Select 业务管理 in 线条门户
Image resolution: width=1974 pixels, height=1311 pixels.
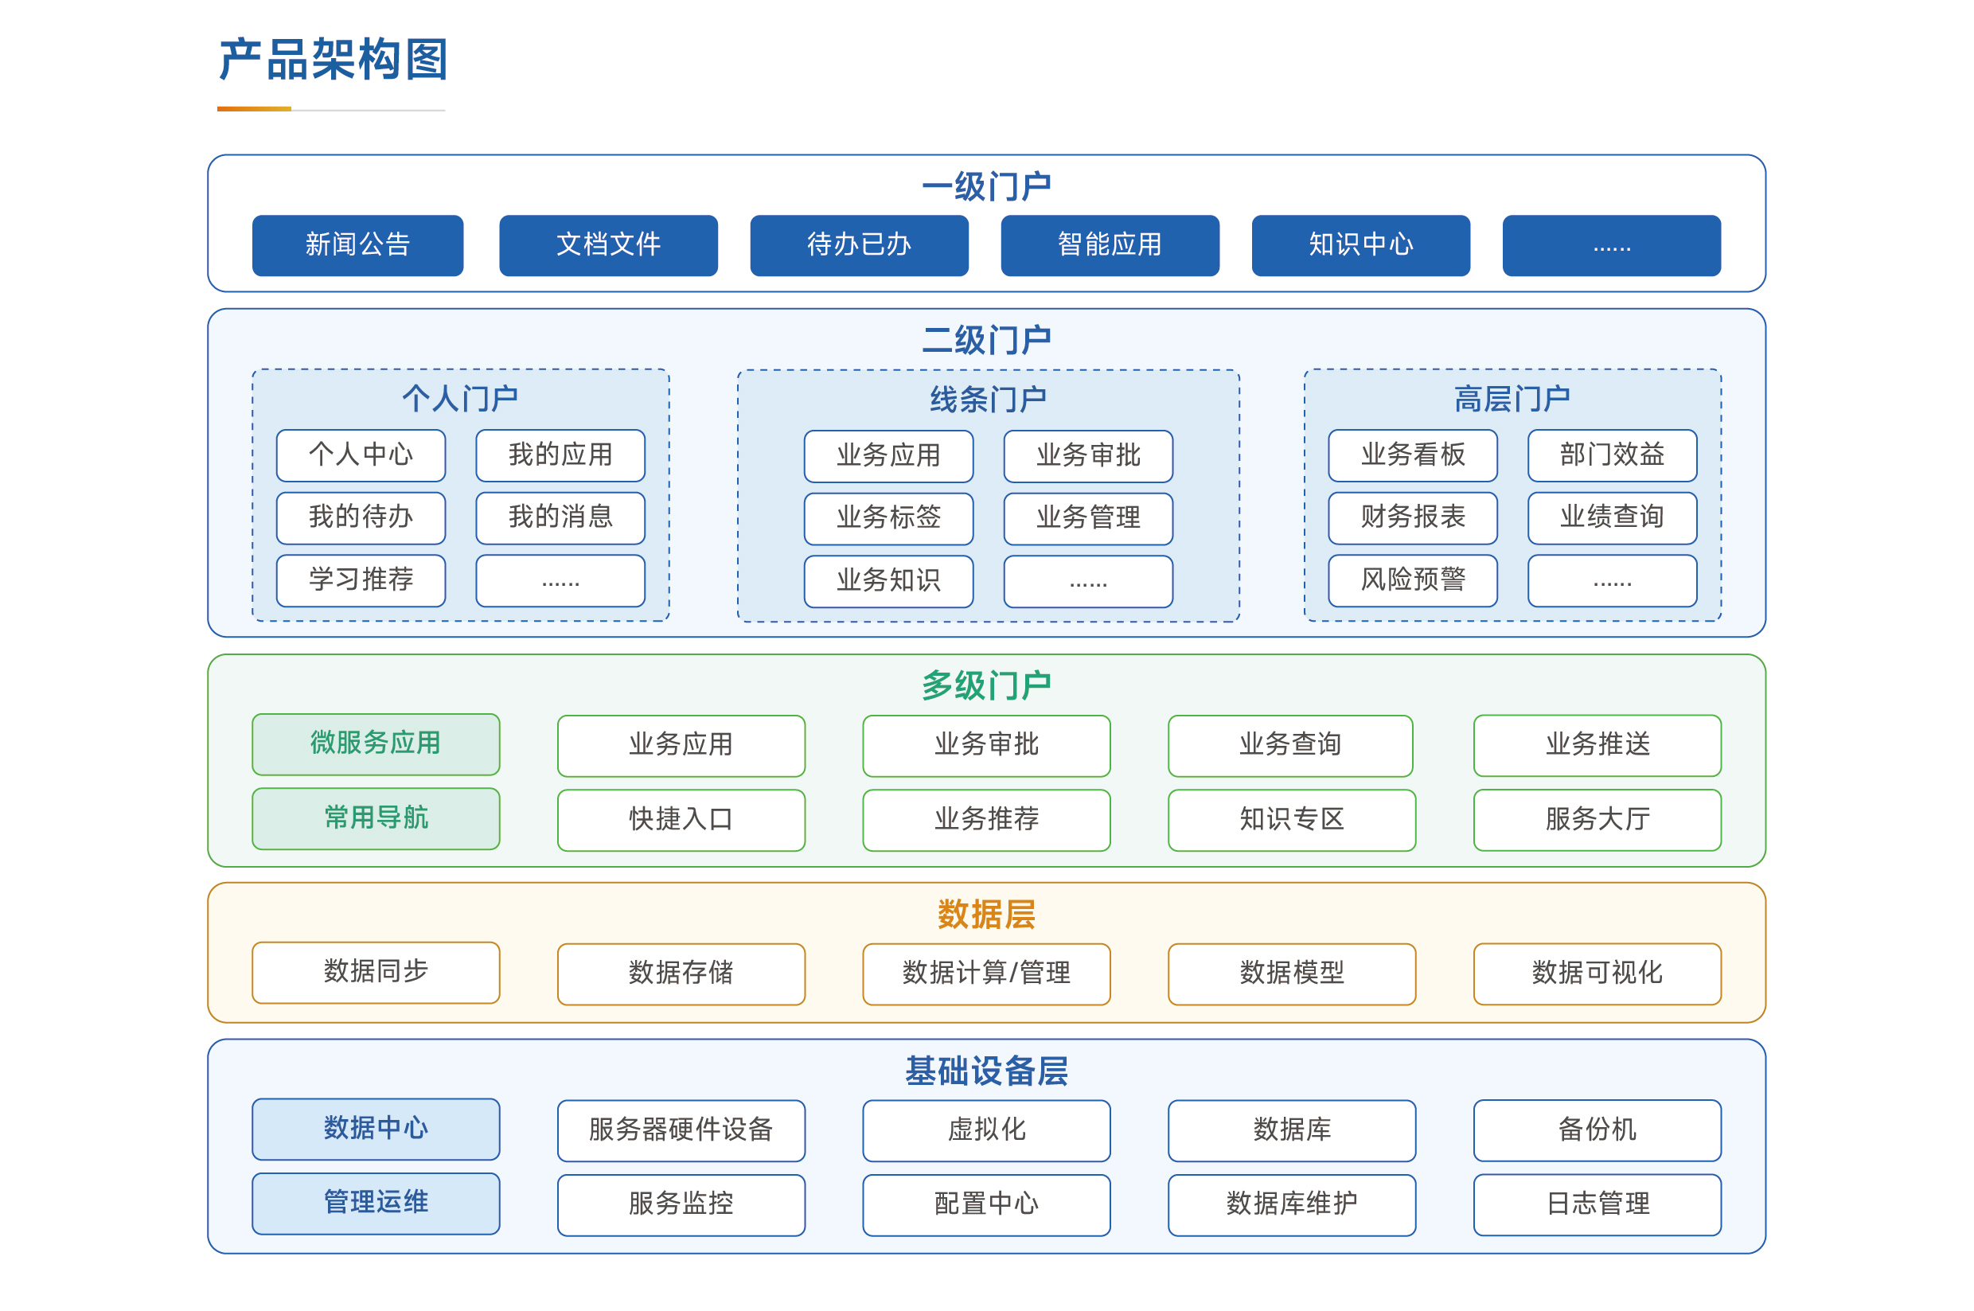(1088, 518)
